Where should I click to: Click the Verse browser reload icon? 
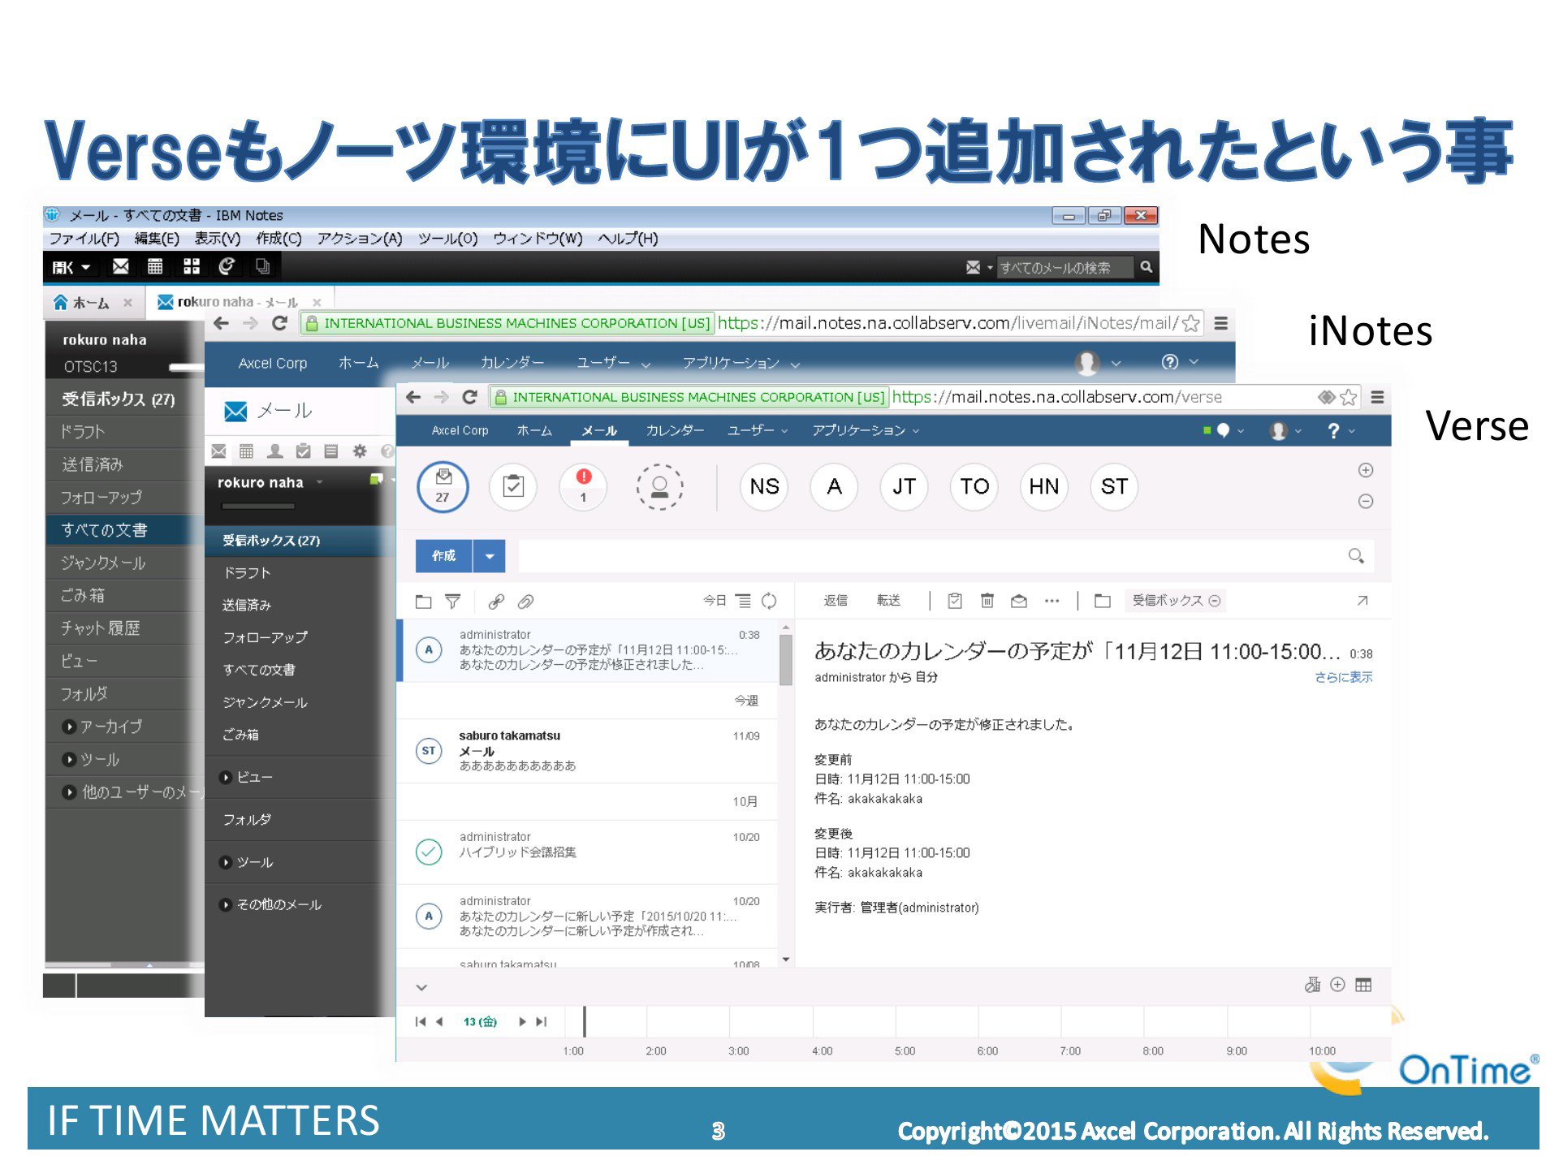click(469, 397)
